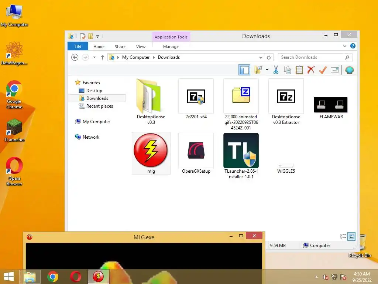Refresh the Downloads folder

(269, 57)
